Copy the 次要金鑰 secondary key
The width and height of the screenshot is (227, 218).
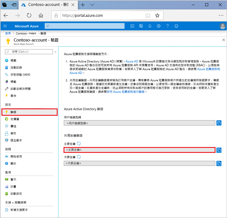[219, 163]
